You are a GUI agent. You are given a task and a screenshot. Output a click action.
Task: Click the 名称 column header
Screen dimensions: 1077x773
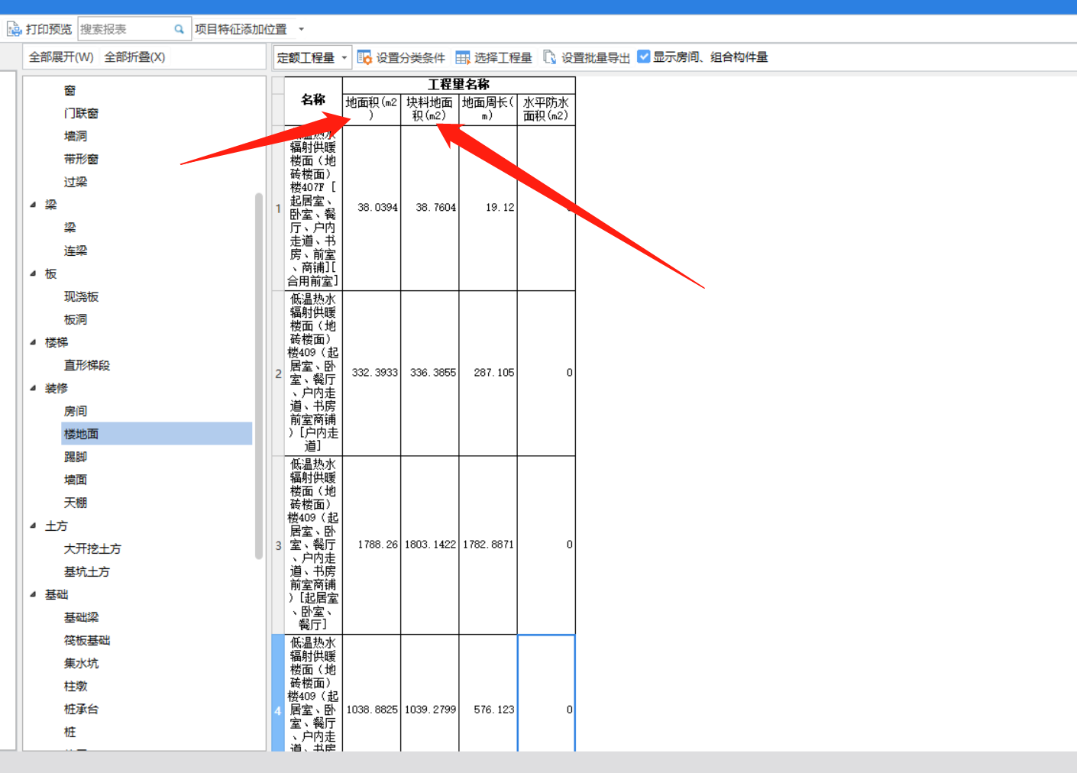point(313,100)
